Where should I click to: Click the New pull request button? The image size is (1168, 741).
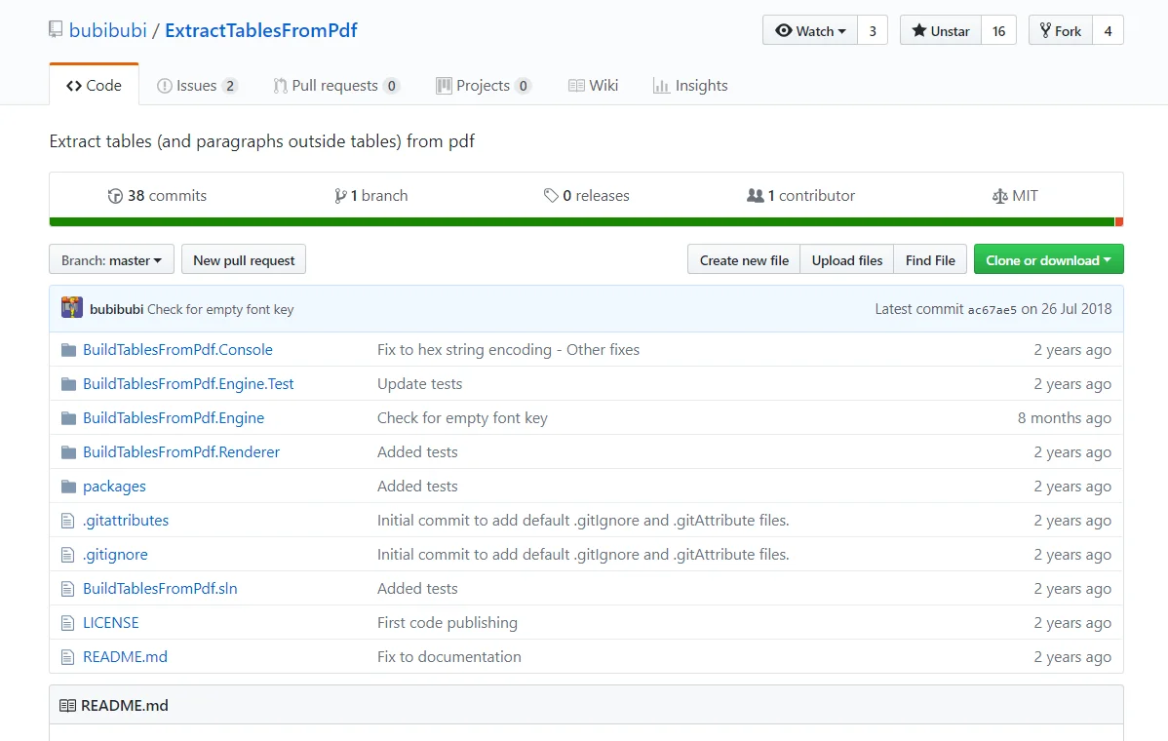click(x=244, y=260)
